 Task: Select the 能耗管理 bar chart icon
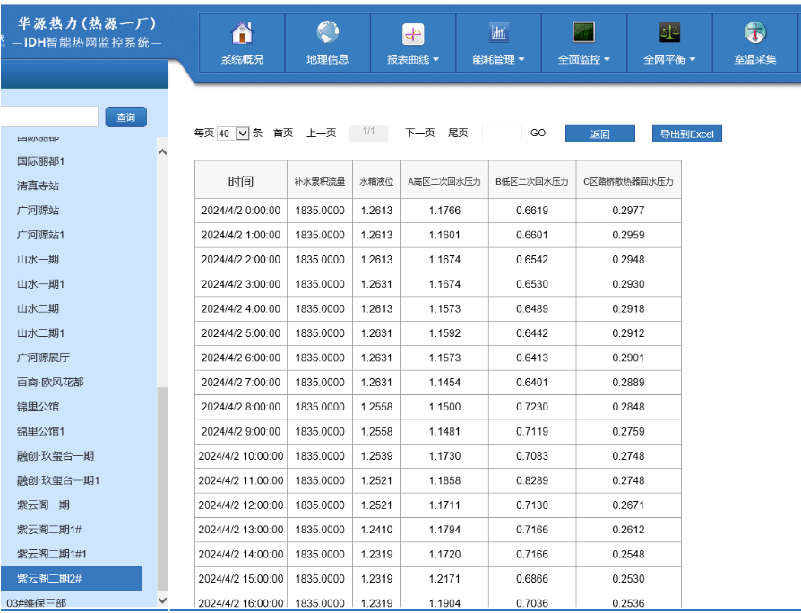[499, 33]
